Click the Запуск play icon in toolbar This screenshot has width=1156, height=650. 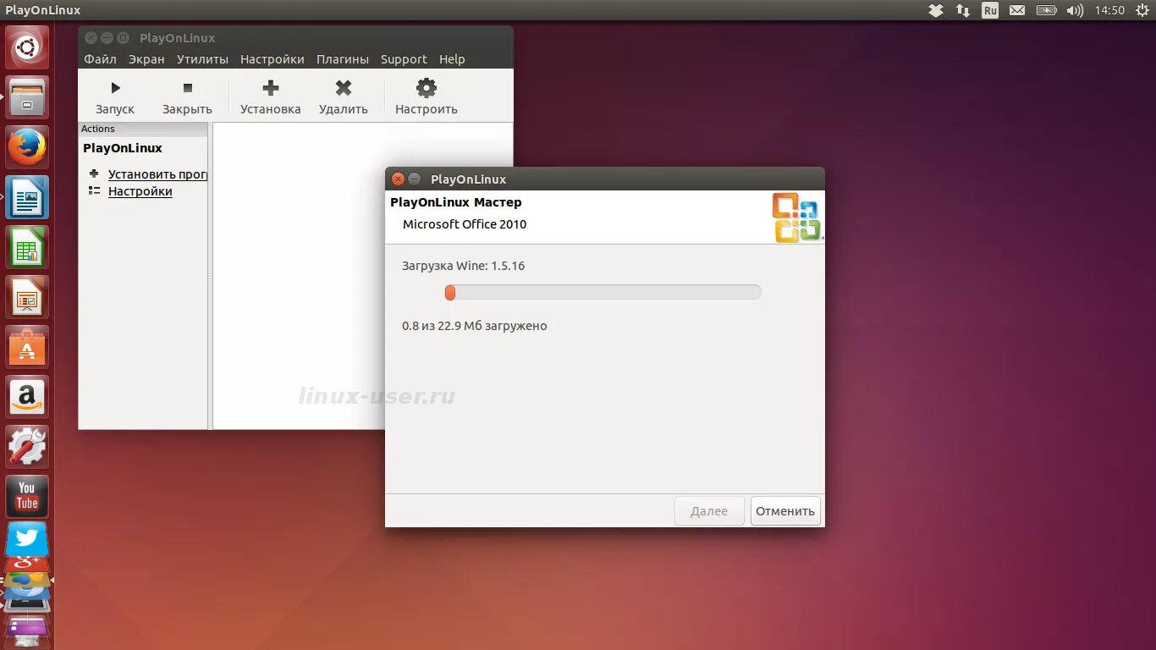pyautogui.click(x=115, y=88)
